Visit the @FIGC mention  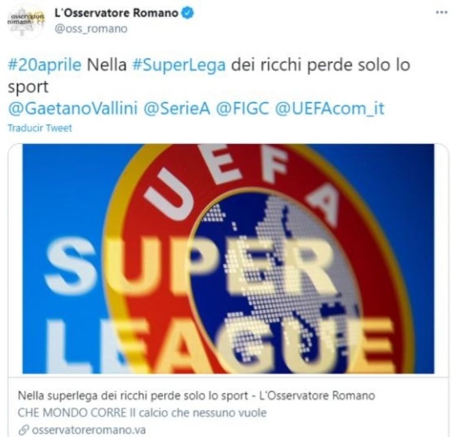coord(242,109)
